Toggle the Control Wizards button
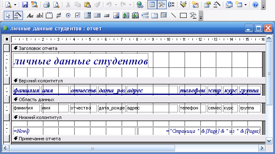The image size is (275, 154). coord(18,15)
